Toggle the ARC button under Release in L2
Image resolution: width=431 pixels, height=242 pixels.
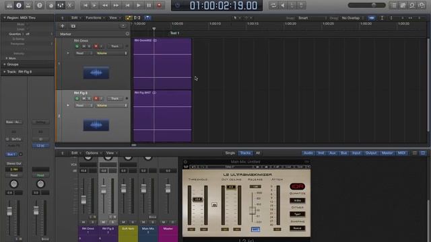coord(255,229)
